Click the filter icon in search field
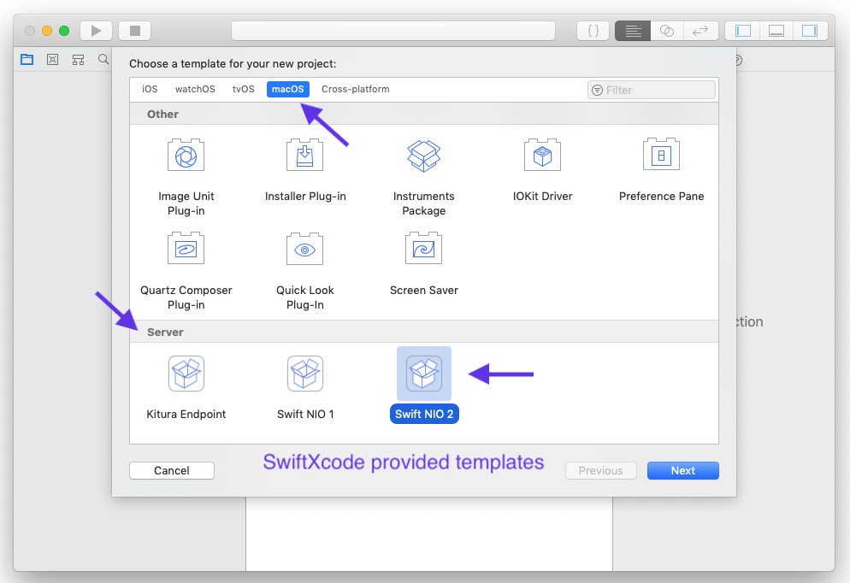 [597, 90]
